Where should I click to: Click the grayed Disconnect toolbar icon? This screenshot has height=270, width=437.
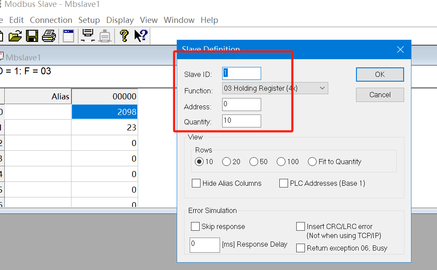[x=105, y=36]
